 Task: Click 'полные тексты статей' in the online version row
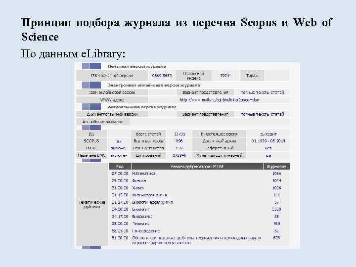click(263, 92)
